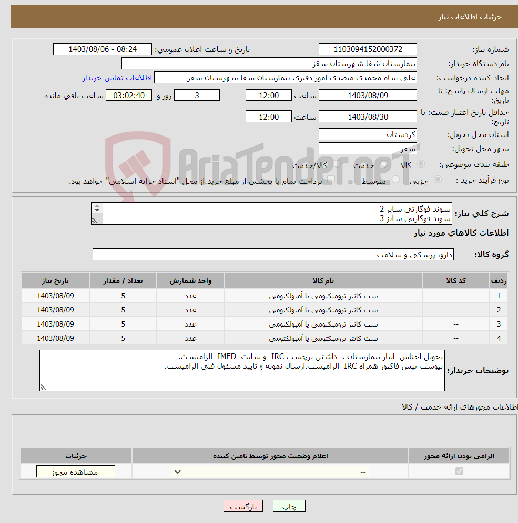Click the remaining time 03:02:40 field
The width and height of the screenshot is (518, 523).
tap(129, 96)
